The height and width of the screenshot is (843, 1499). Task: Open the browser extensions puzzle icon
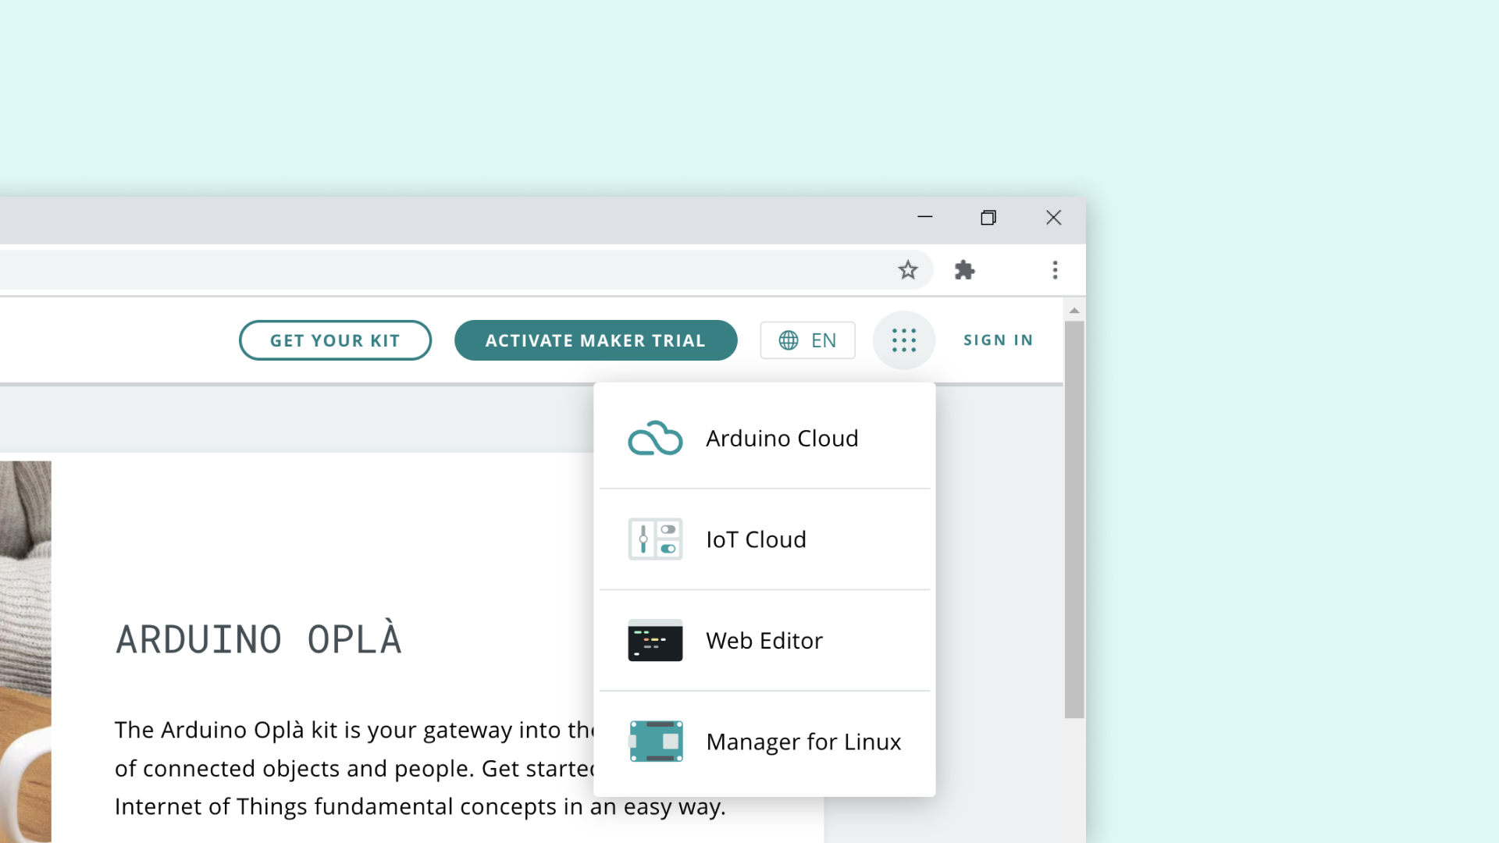tap(965, 269)
